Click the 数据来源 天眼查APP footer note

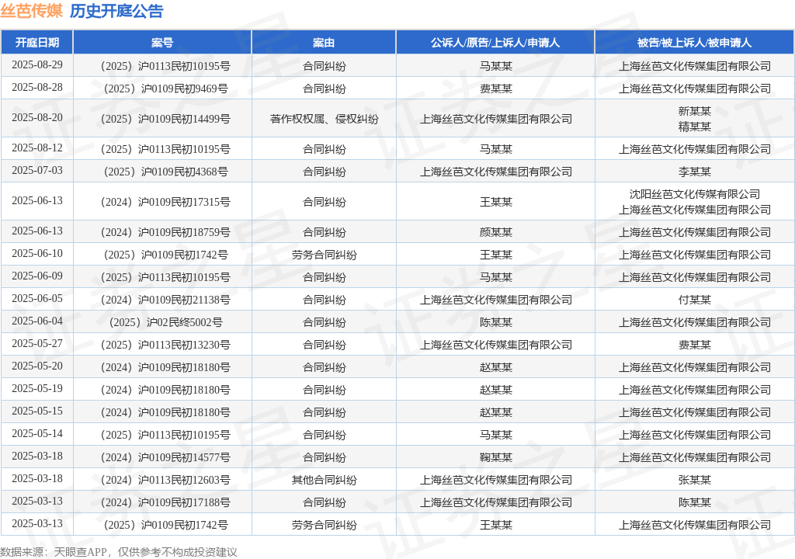(119, 552)
